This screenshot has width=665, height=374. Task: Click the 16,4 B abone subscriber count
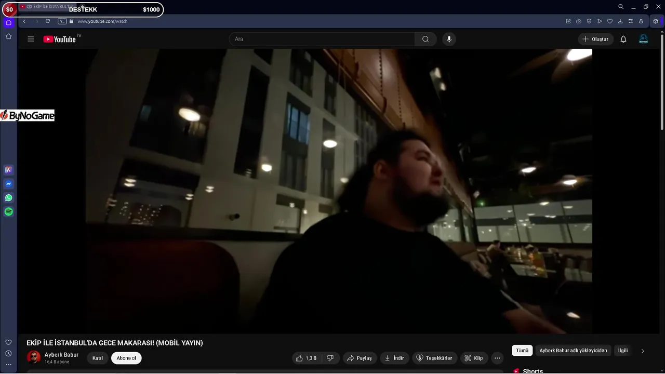click(x=57, y=362)
